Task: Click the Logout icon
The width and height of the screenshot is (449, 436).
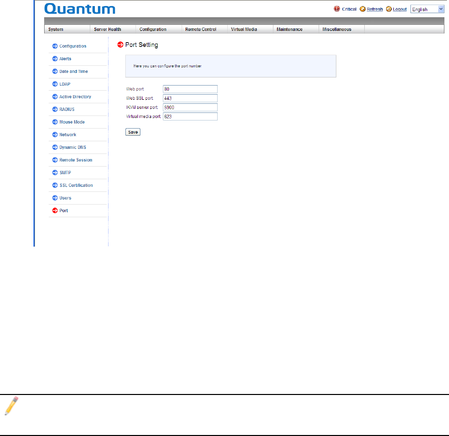Action: point(389,9)
